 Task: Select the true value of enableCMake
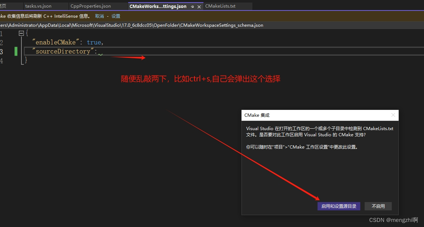click(x=94, y=42)
